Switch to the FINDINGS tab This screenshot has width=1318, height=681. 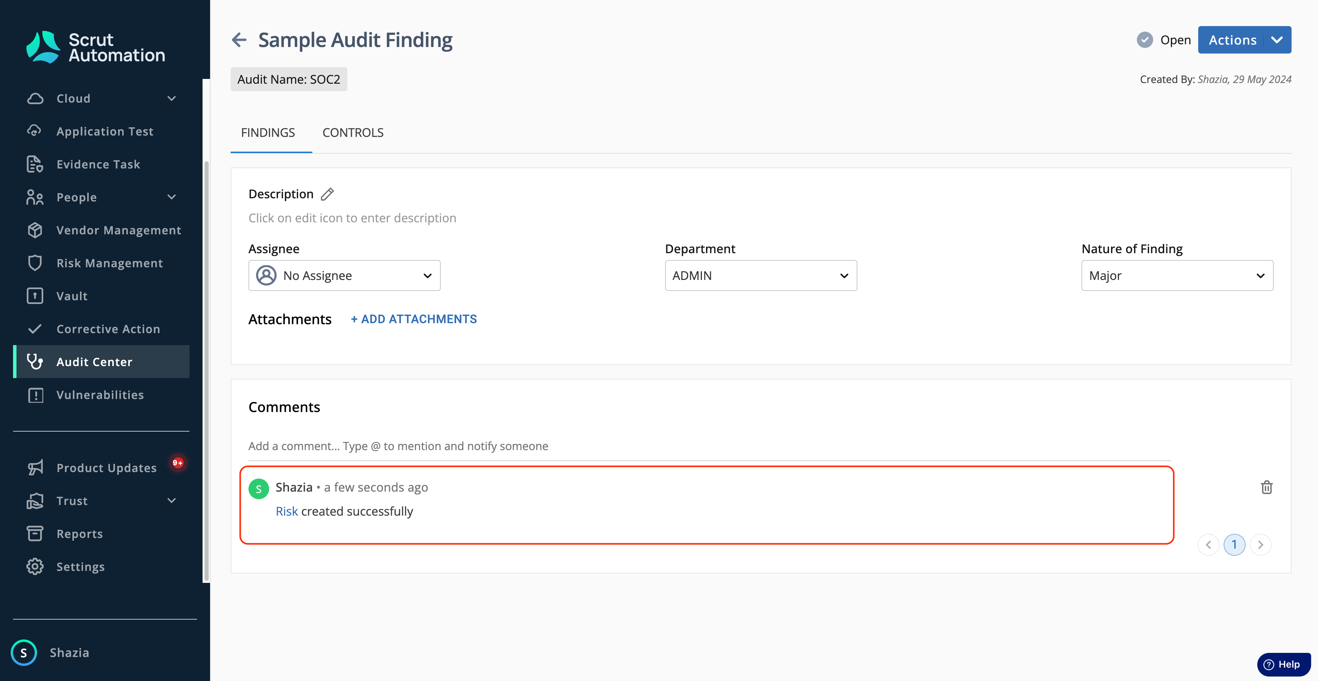pyautogui.click(x=268, y=132)
